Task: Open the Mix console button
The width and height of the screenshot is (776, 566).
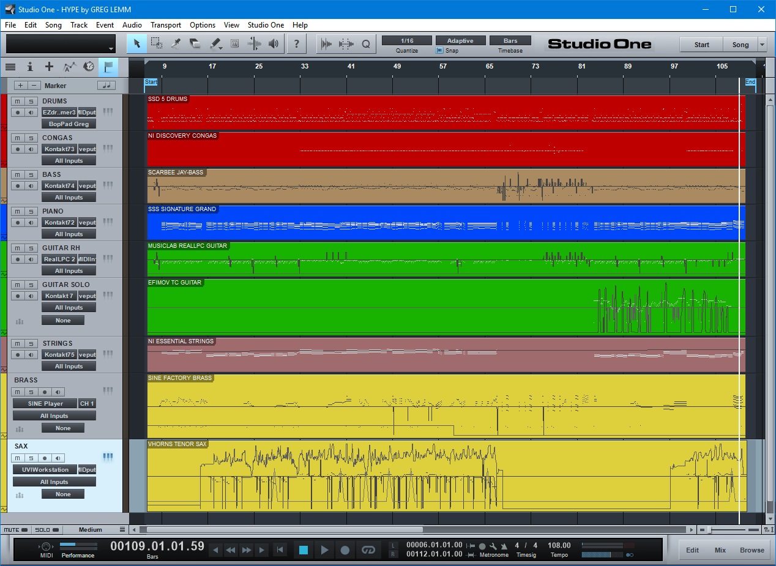Action: tap(720, 550)
